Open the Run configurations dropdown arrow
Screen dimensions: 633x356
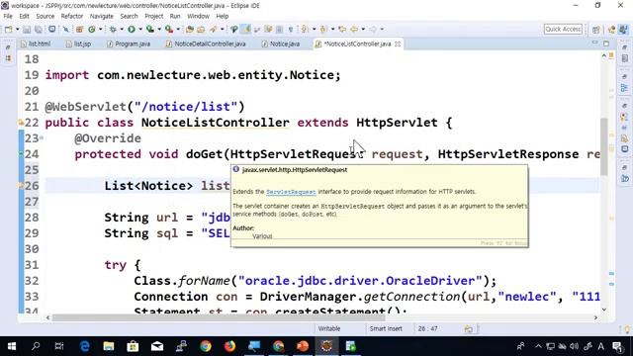click(x=140, y=30)
